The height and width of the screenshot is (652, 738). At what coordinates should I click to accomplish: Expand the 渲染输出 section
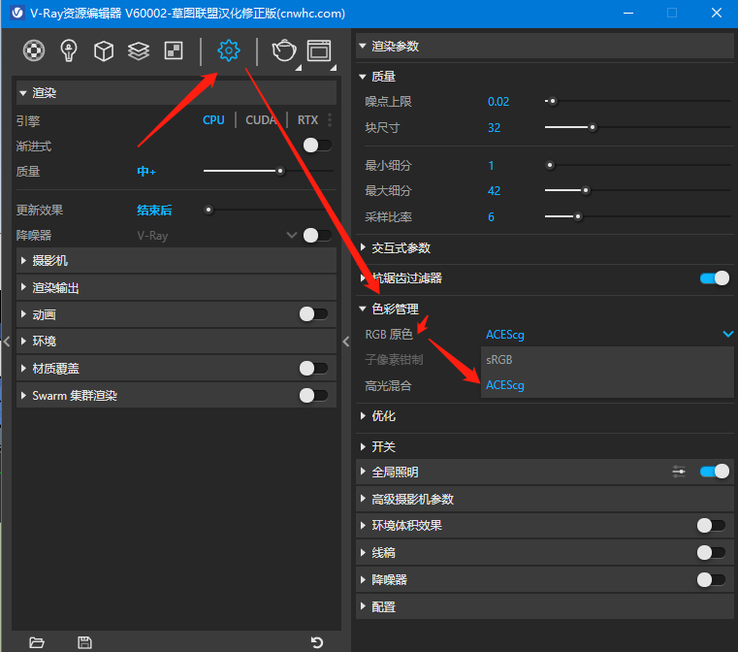tap(56, 287)
